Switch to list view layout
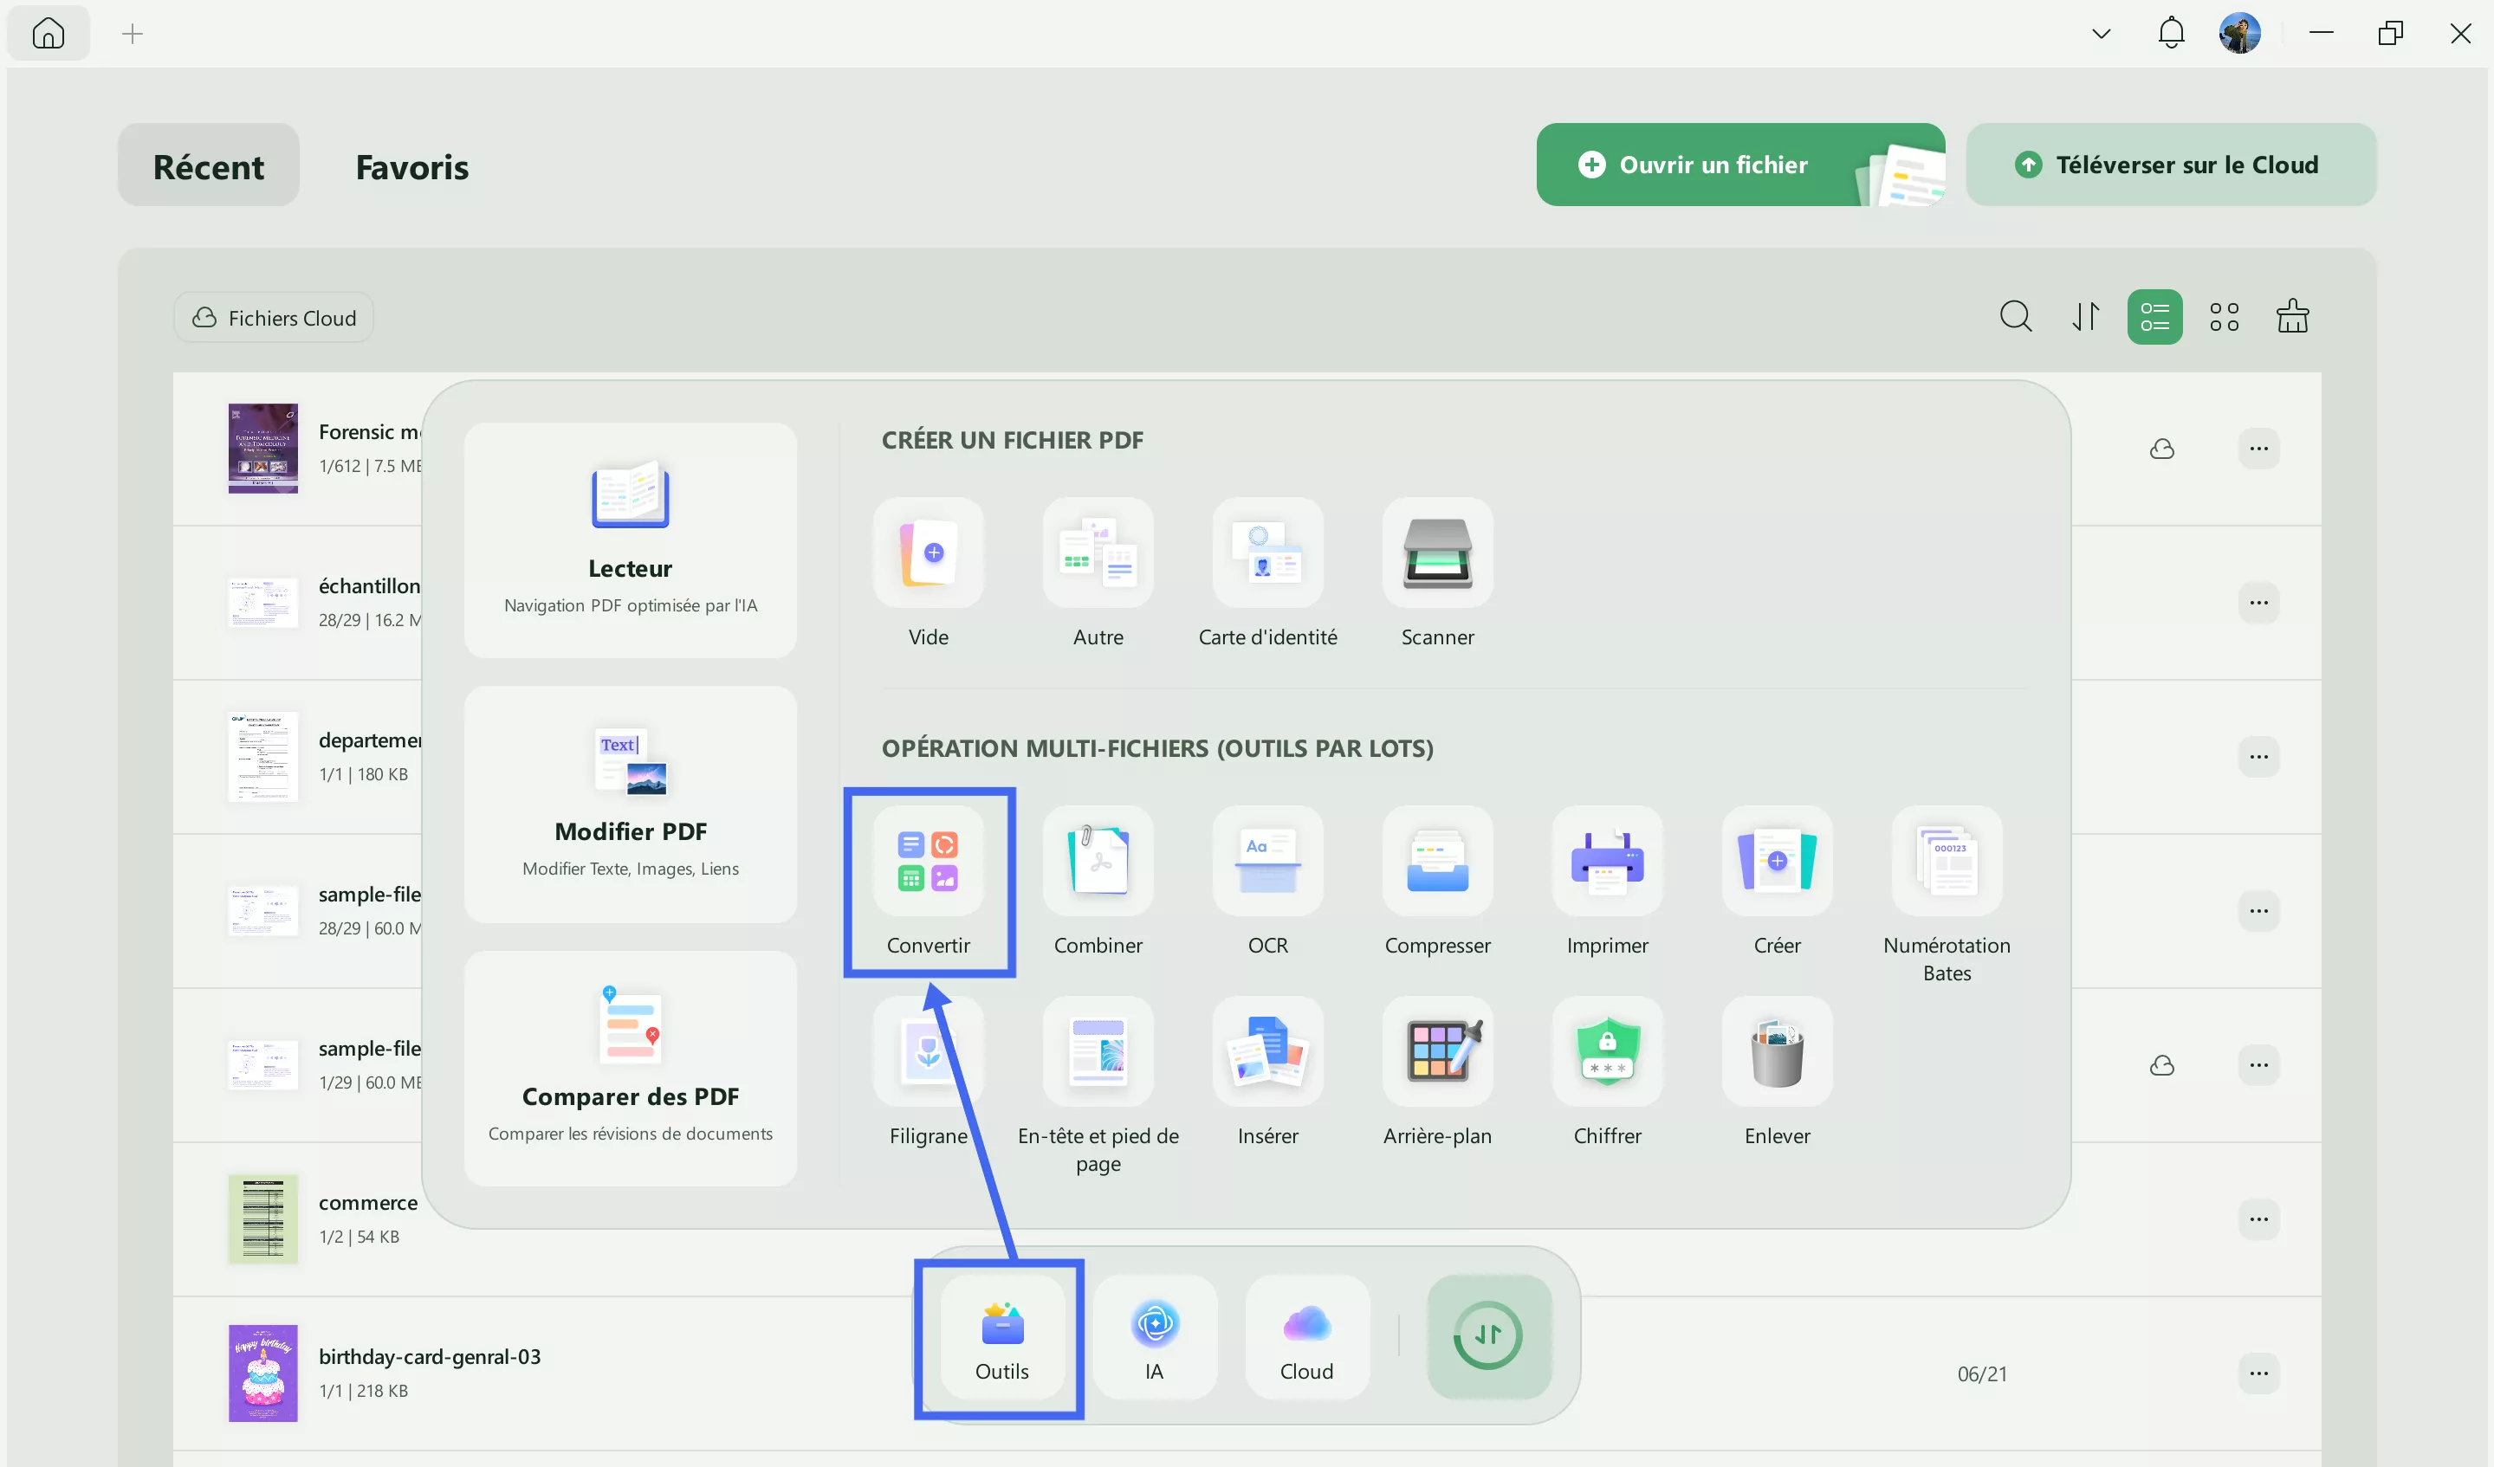This screenshot has width=2494, height=1467. pyautogui.click(x=2154, y=317)
